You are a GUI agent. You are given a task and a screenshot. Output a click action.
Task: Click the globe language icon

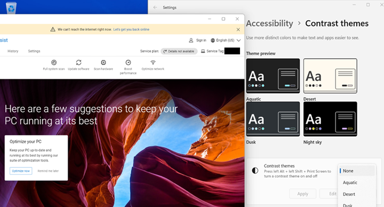pyautogui.click(x=213, y=40)
